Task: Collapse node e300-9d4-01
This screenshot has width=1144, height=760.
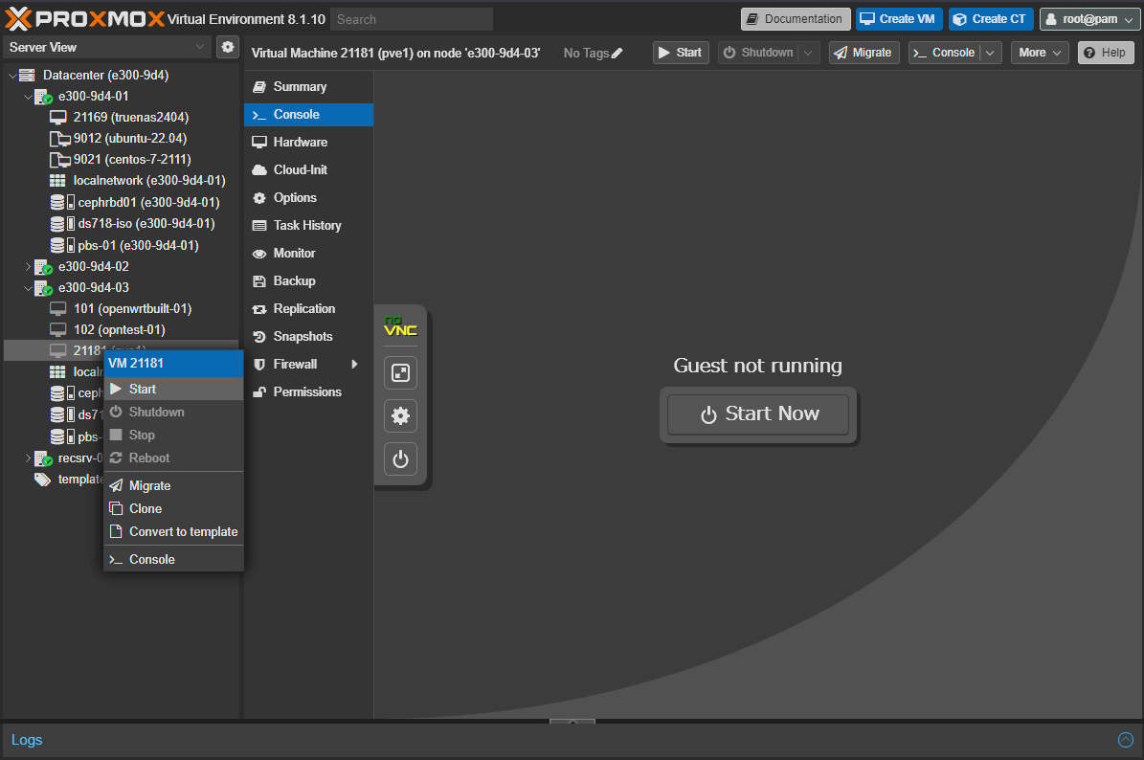Action: coord(28,97)
